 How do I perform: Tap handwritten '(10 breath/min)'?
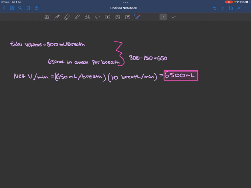click(132, 77)
